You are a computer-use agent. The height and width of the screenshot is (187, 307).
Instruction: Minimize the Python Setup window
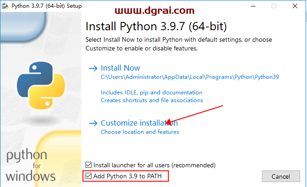point(253,6)
